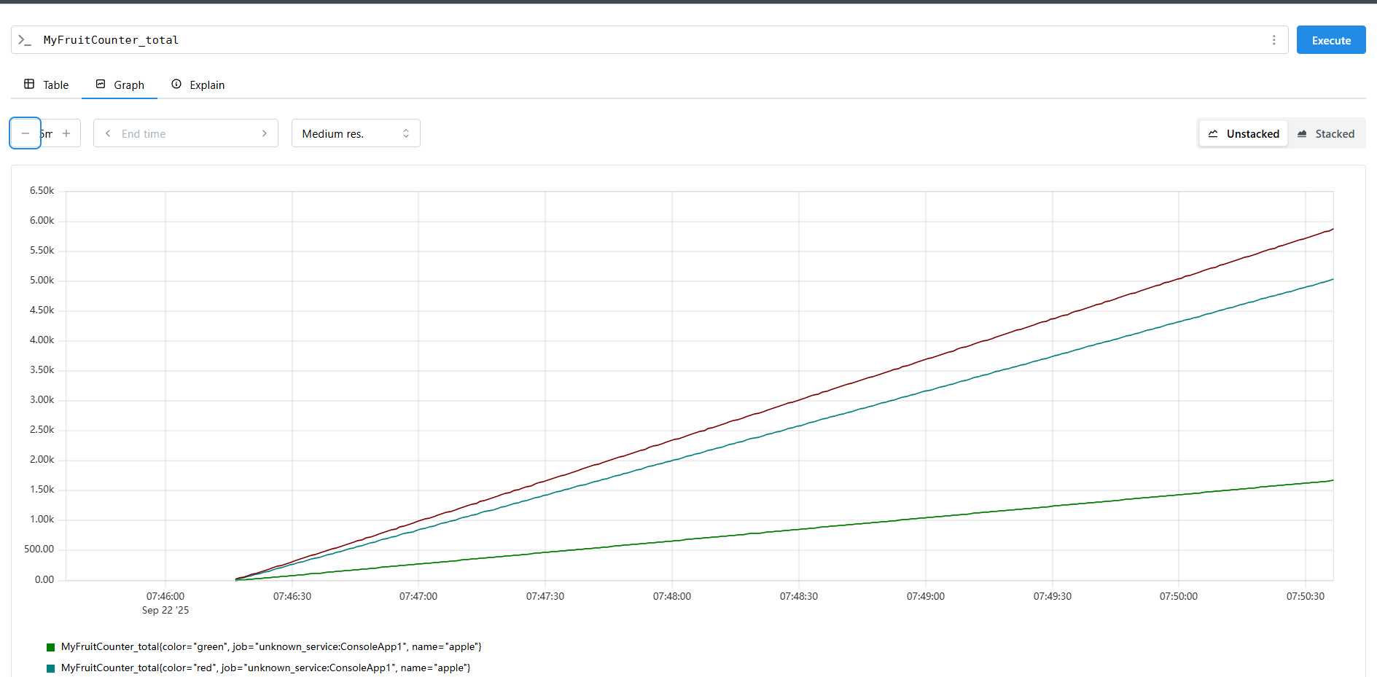The width and height of the screenshot is (1377, 677).
Task: Click the 6.50k y-axis label
Action: pos(42,190)
